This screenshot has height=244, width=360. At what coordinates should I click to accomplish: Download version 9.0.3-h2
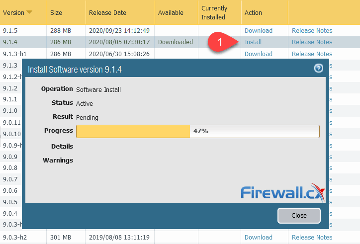259,238
